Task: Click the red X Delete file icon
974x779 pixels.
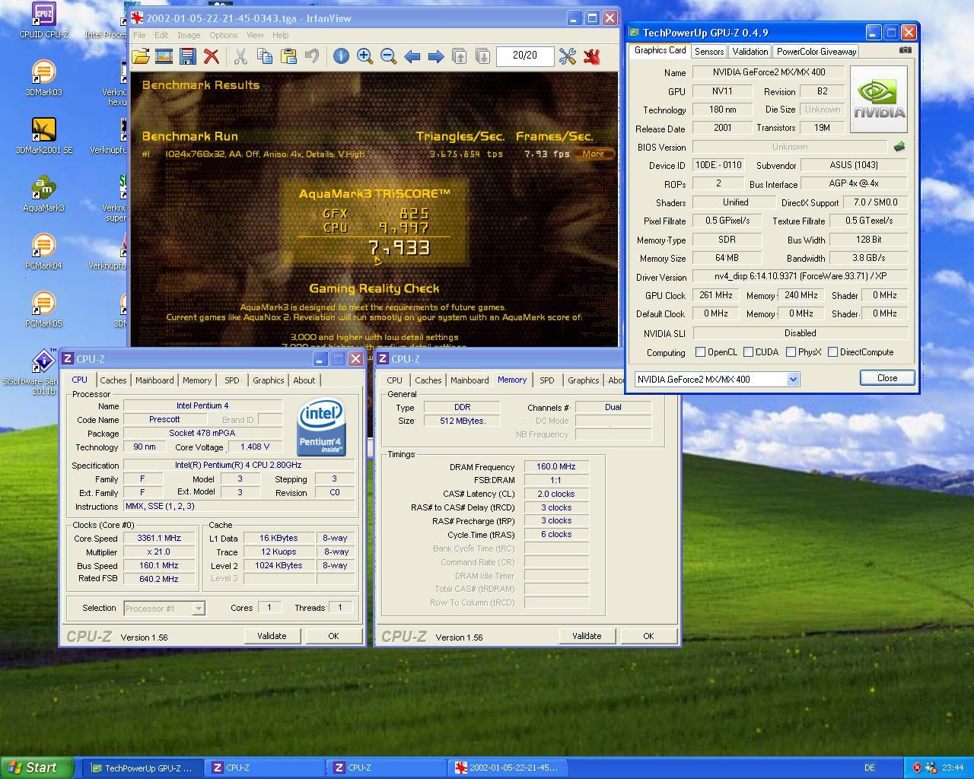Action: 212,56
